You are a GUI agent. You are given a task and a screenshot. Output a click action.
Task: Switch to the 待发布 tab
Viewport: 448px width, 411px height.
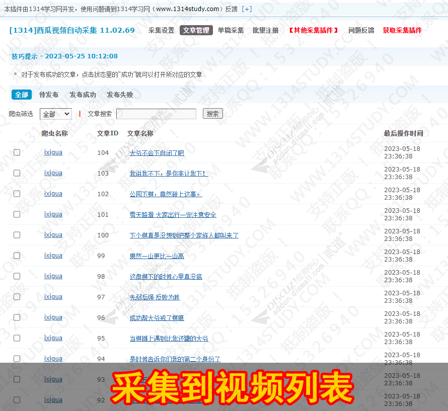[48, 95]
